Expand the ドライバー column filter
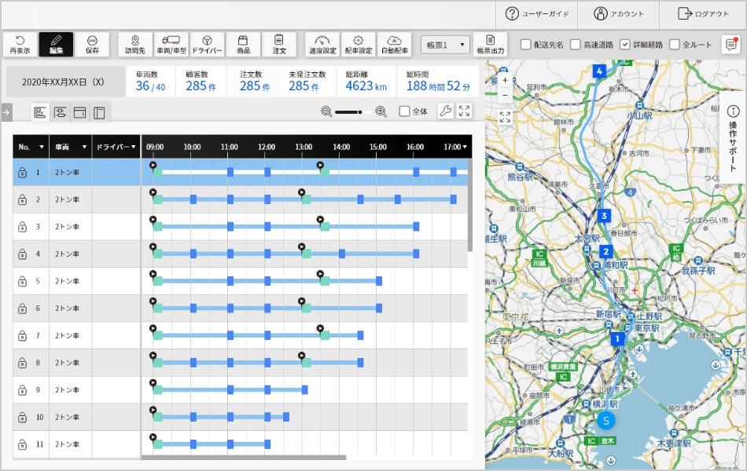 pyautogui.click(x=134, y=147)
